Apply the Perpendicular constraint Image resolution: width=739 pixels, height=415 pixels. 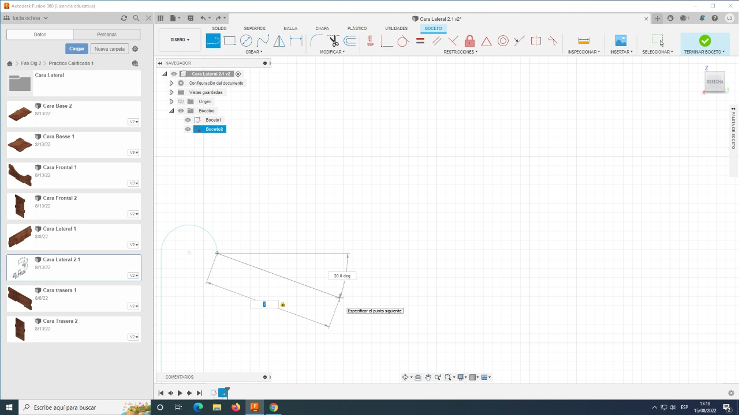click(x=453, y=41)
